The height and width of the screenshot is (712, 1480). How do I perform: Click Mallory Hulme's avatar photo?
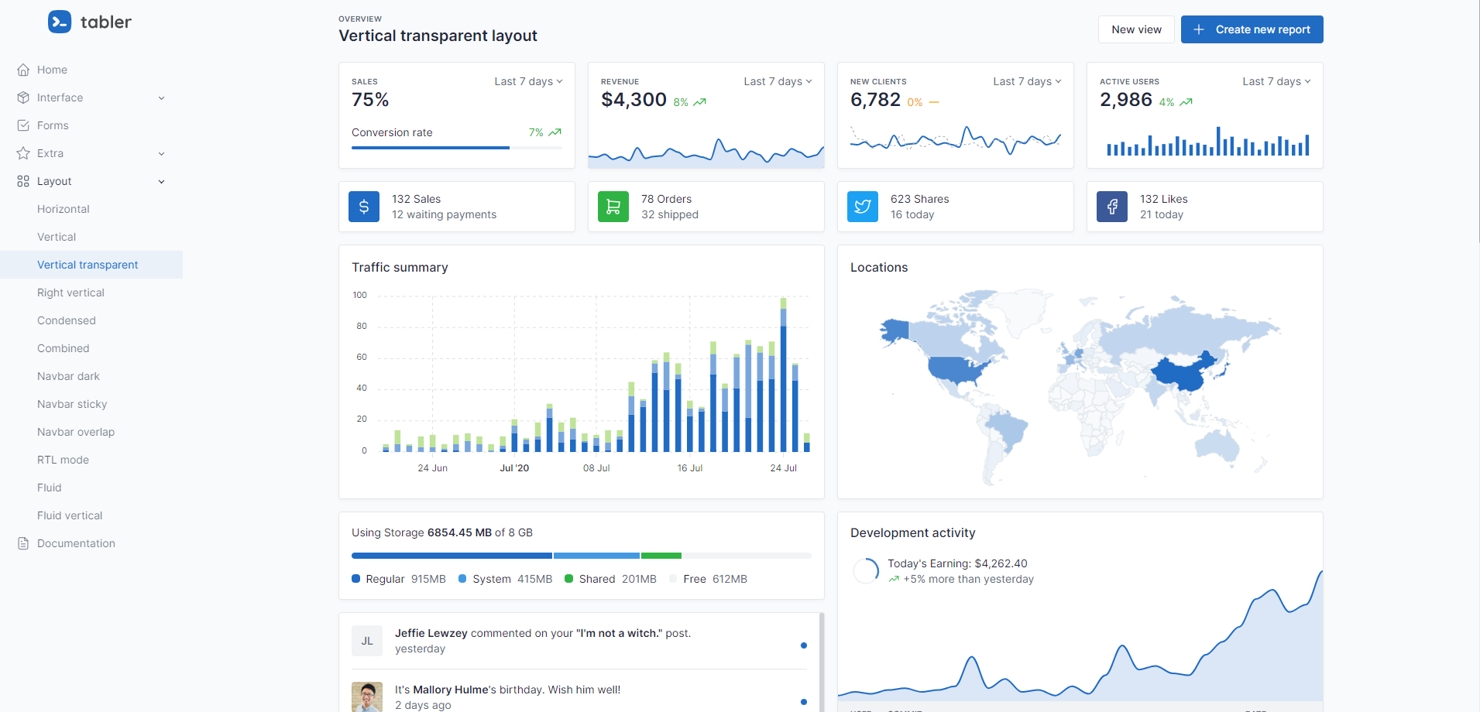pyautogui.click(x=367, y=697)
